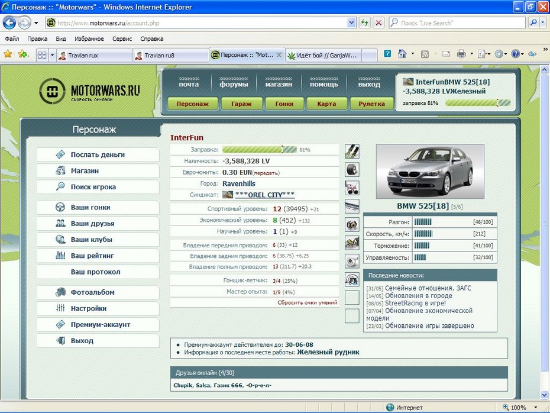Click the suspension springs part icon

[x=352, y=151]
